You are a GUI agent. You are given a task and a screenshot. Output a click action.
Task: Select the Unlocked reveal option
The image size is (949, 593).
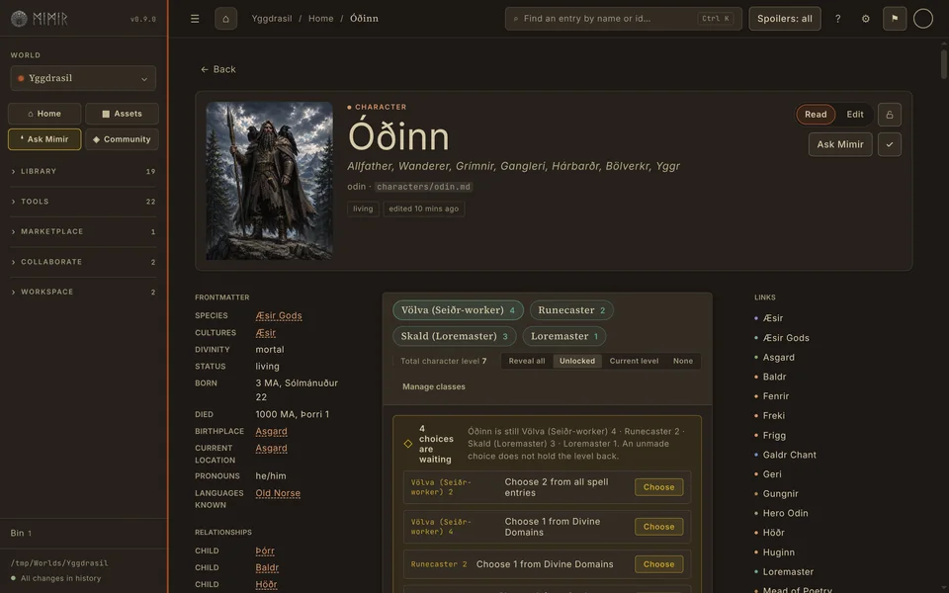(x=576, y=362)
